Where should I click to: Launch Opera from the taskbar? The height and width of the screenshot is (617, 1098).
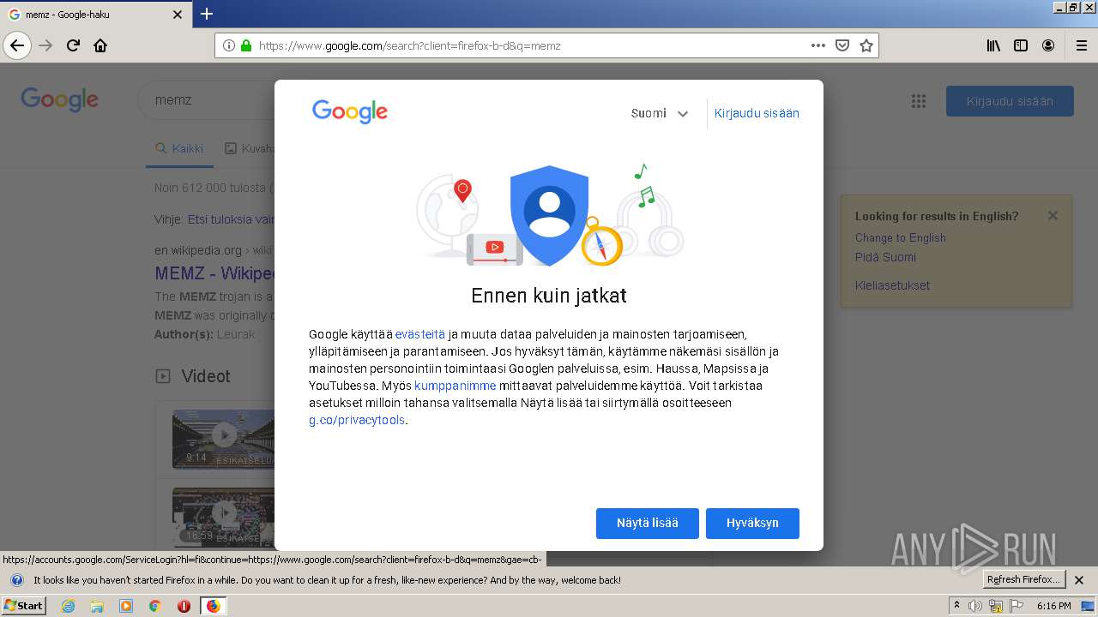point(184,606)
